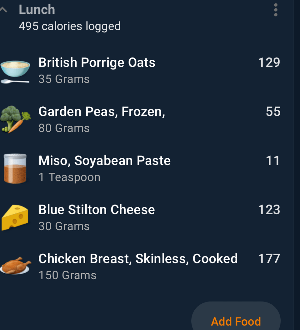Tap the Lunch heading title

point(37,9)
